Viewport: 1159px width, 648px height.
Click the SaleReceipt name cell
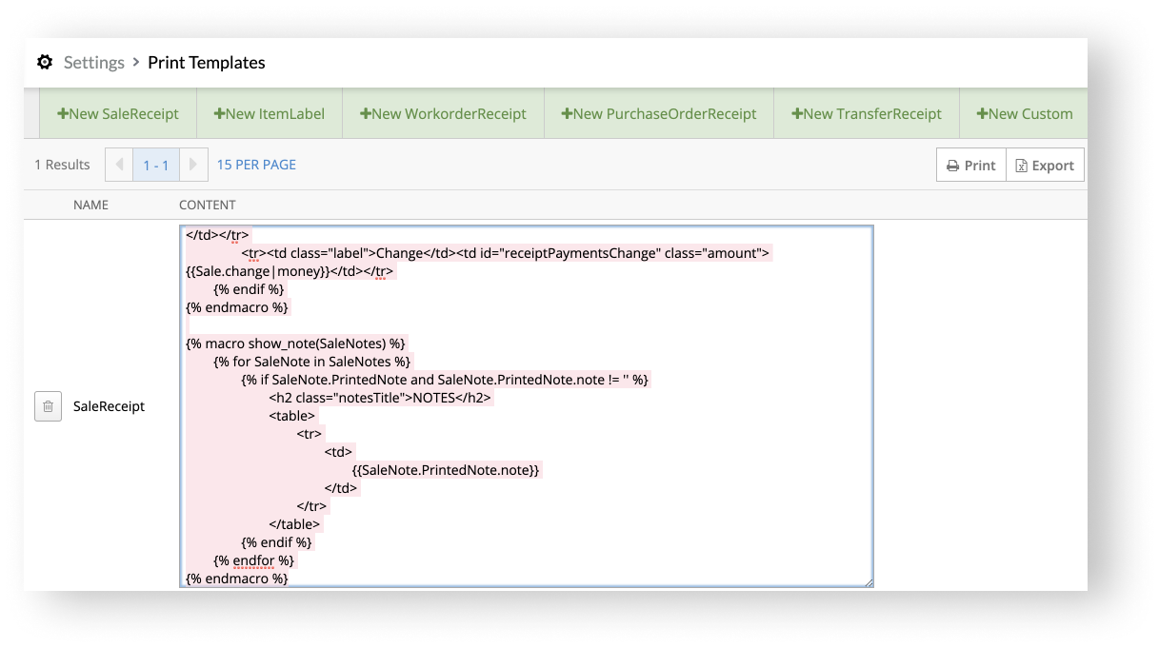tap(110, 406)
